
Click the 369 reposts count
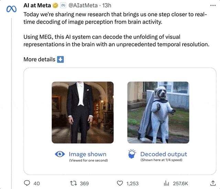[84, 184]
